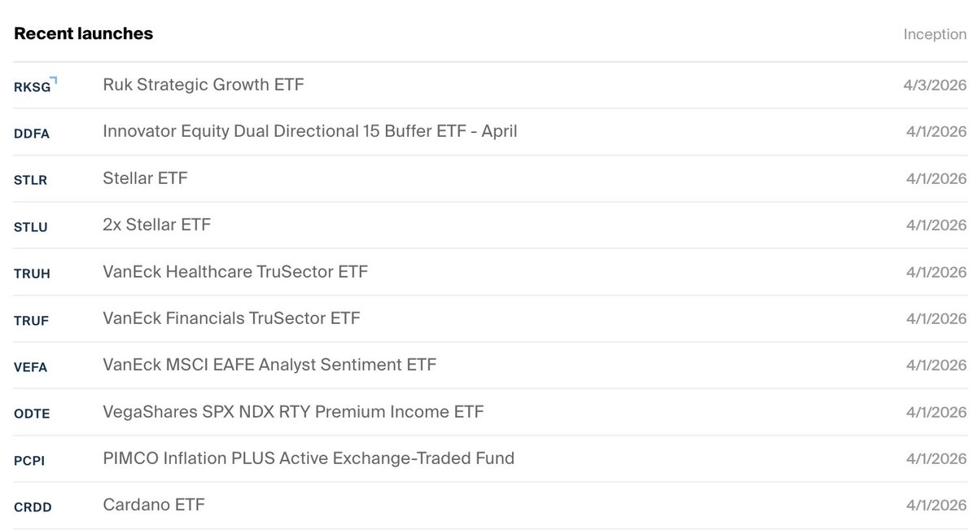Click the RKSG ticker symbol
The width and height of the screenshot is (977, 530).
point(32,86)
